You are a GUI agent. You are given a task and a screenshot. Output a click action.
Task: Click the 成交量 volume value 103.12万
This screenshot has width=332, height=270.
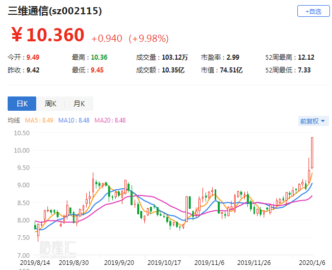pos(175,57)
